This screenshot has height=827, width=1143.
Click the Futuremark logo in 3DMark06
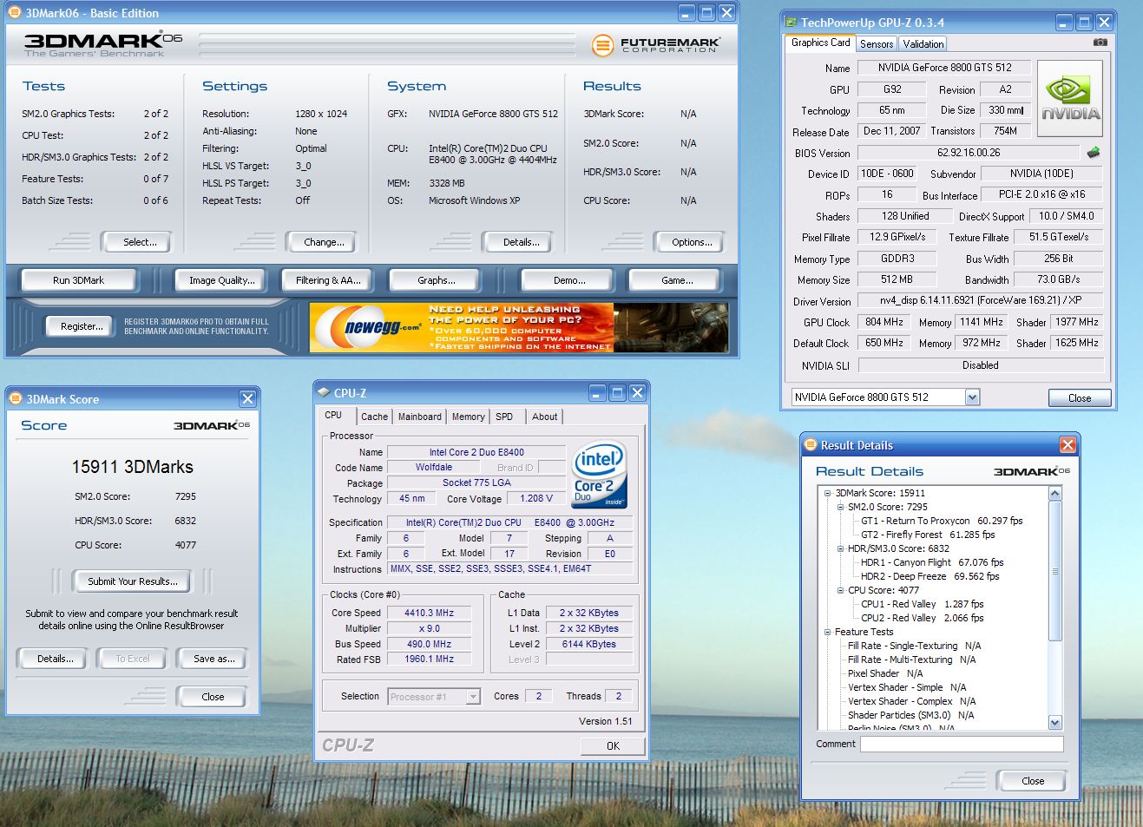(x=655, y=45)
